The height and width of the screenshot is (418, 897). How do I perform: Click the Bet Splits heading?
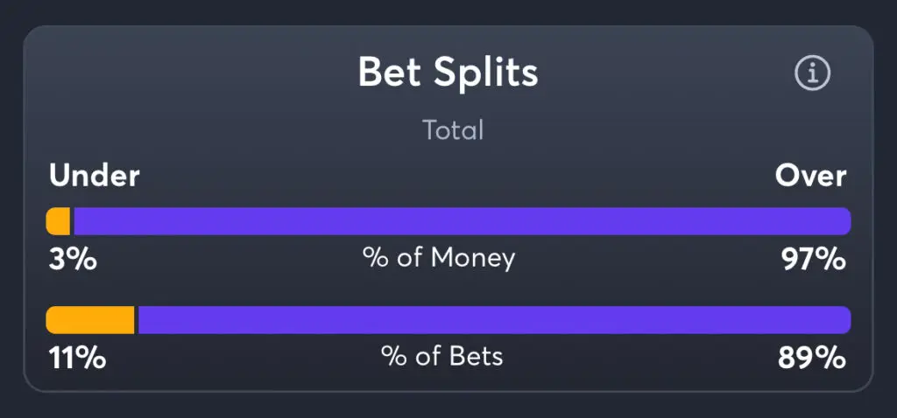448,73
